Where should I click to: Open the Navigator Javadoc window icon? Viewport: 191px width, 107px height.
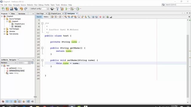[x=32, y=63]
